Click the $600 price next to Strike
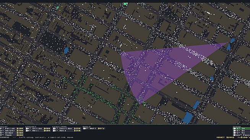Screen dimensions: 250x140 click(x=47, y=129)
